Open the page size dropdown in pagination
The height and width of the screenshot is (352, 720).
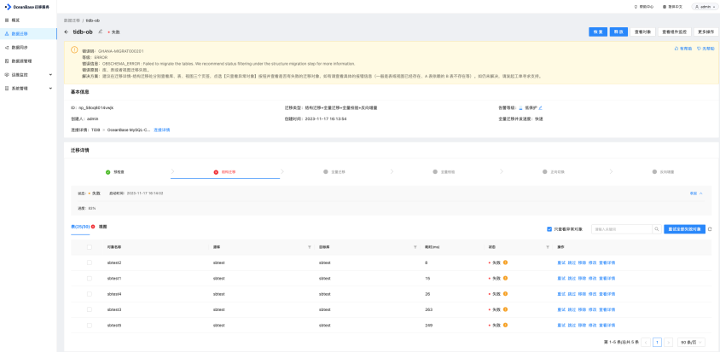[691, 342]
